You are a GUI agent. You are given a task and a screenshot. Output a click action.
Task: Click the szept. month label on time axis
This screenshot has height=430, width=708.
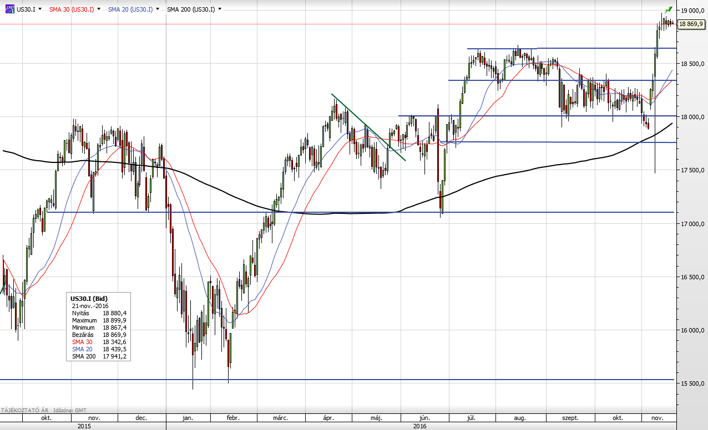[x=570, y=418]
